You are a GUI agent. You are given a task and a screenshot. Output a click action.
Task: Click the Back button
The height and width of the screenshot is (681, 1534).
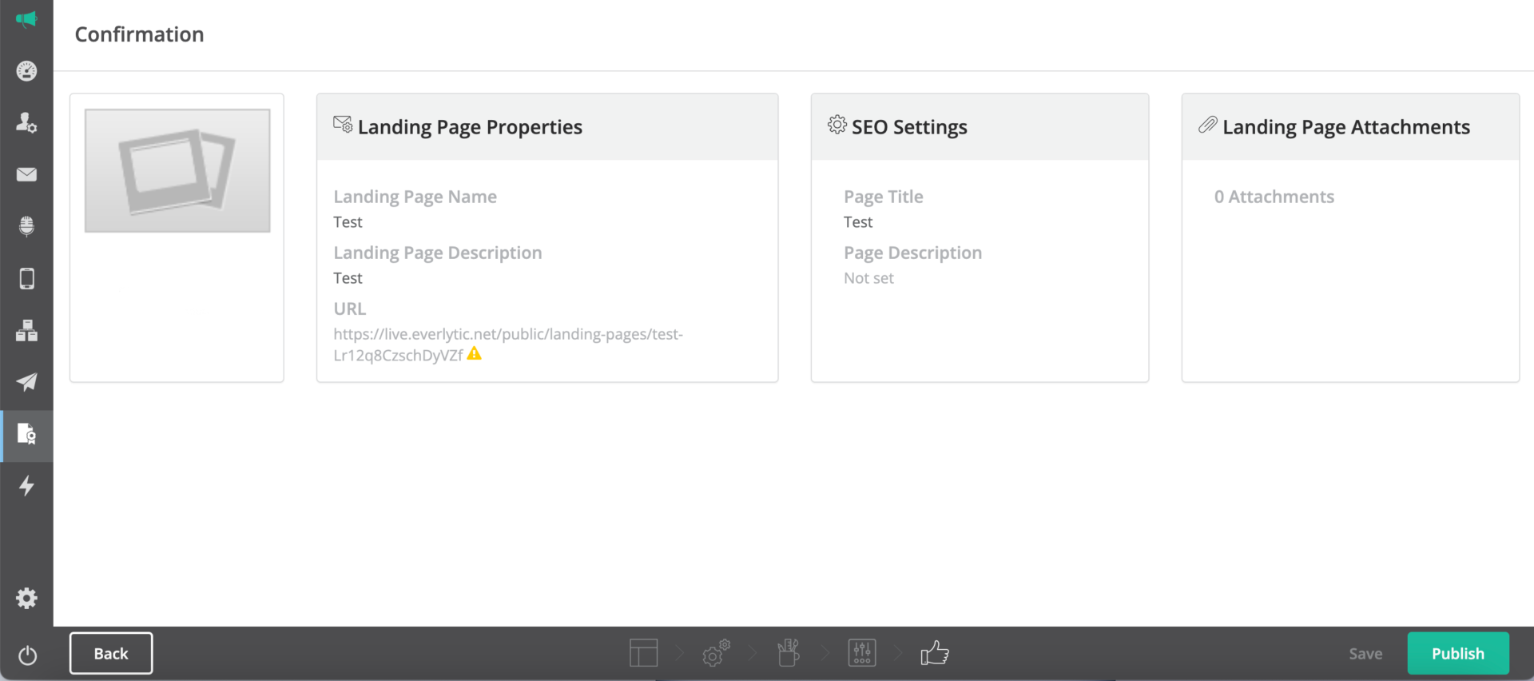tap(111, 654)
